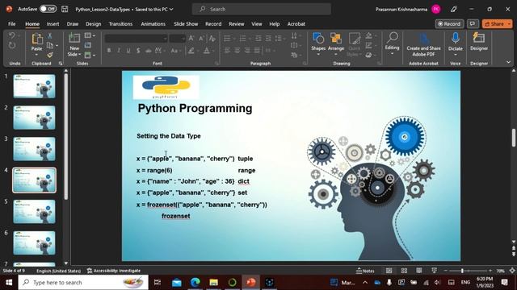Pick the text highlight color swatch
The height and width of the screenshot is (290, 517).
click(191, 51)
